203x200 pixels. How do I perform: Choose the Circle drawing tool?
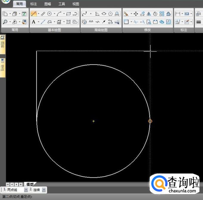(x=49, y=14)
